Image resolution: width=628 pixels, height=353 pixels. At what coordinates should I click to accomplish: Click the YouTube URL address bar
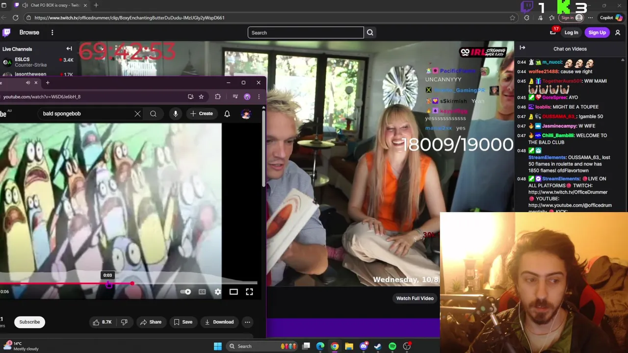click(x=93, y=97)
